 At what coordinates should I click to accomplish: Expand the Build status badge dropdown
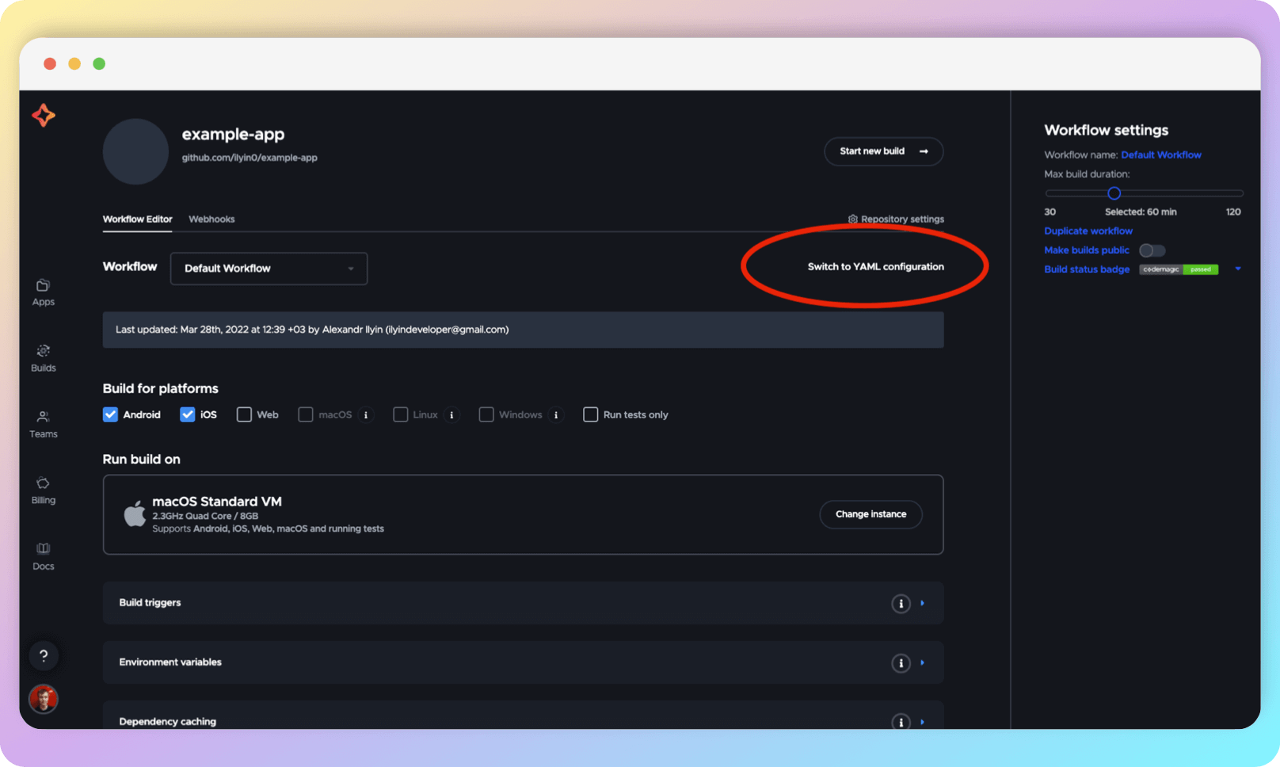point(1237,269)
